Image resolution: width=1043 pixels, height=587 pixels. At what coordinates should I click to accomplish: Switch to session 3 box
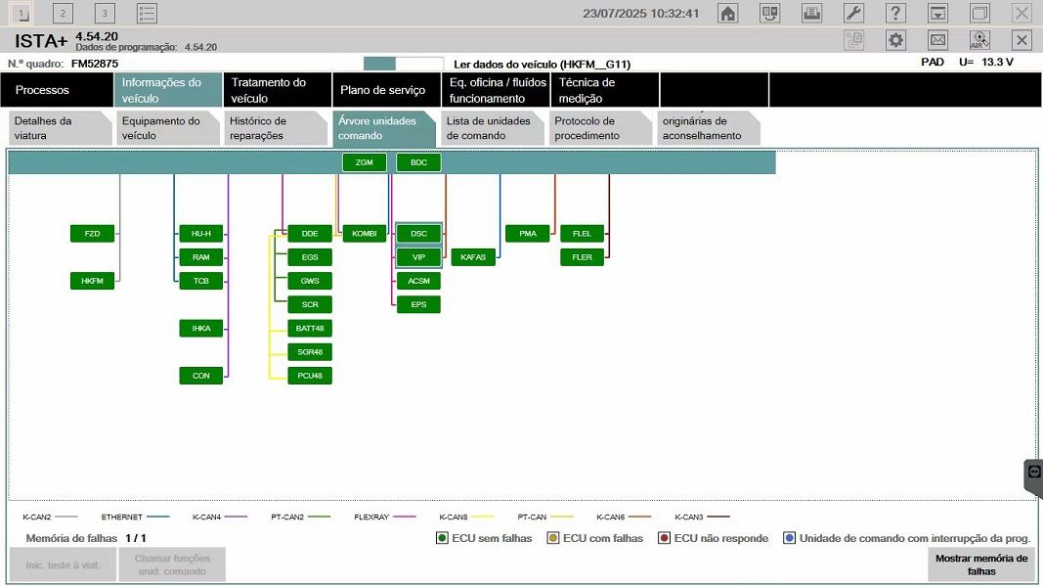tap(105, 14)
